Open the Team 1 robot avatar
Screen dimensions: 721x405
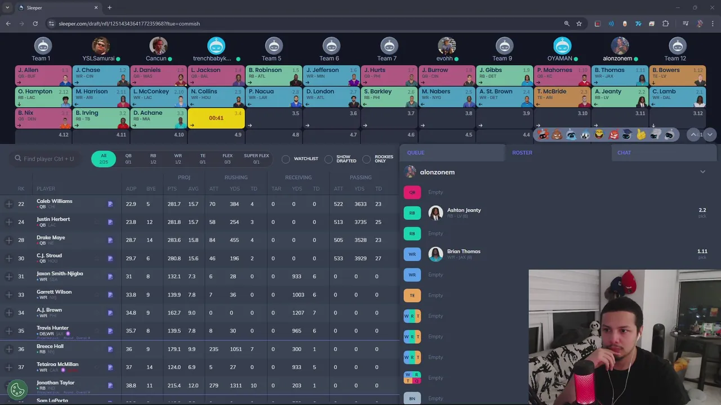[43, 46]
